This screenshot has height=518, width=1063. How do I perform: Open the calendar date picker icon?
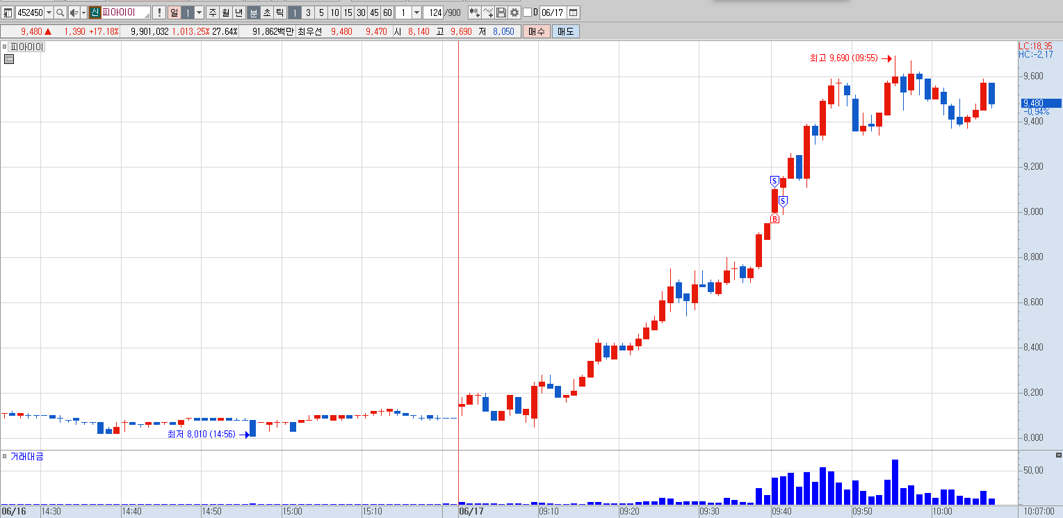pos(574,13)
